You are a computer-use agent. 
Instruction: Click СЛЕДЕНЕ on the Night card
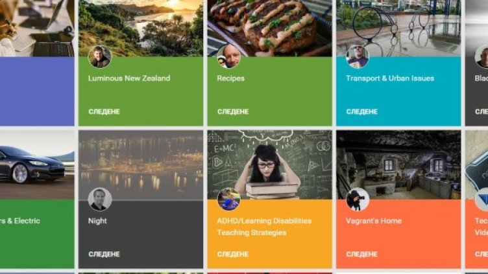[104, 254]
